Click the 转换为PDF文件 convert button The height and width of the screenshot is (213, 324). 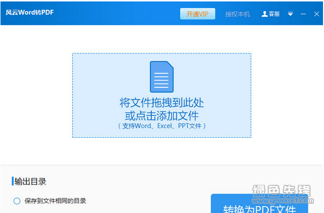(x=259, y=204)
